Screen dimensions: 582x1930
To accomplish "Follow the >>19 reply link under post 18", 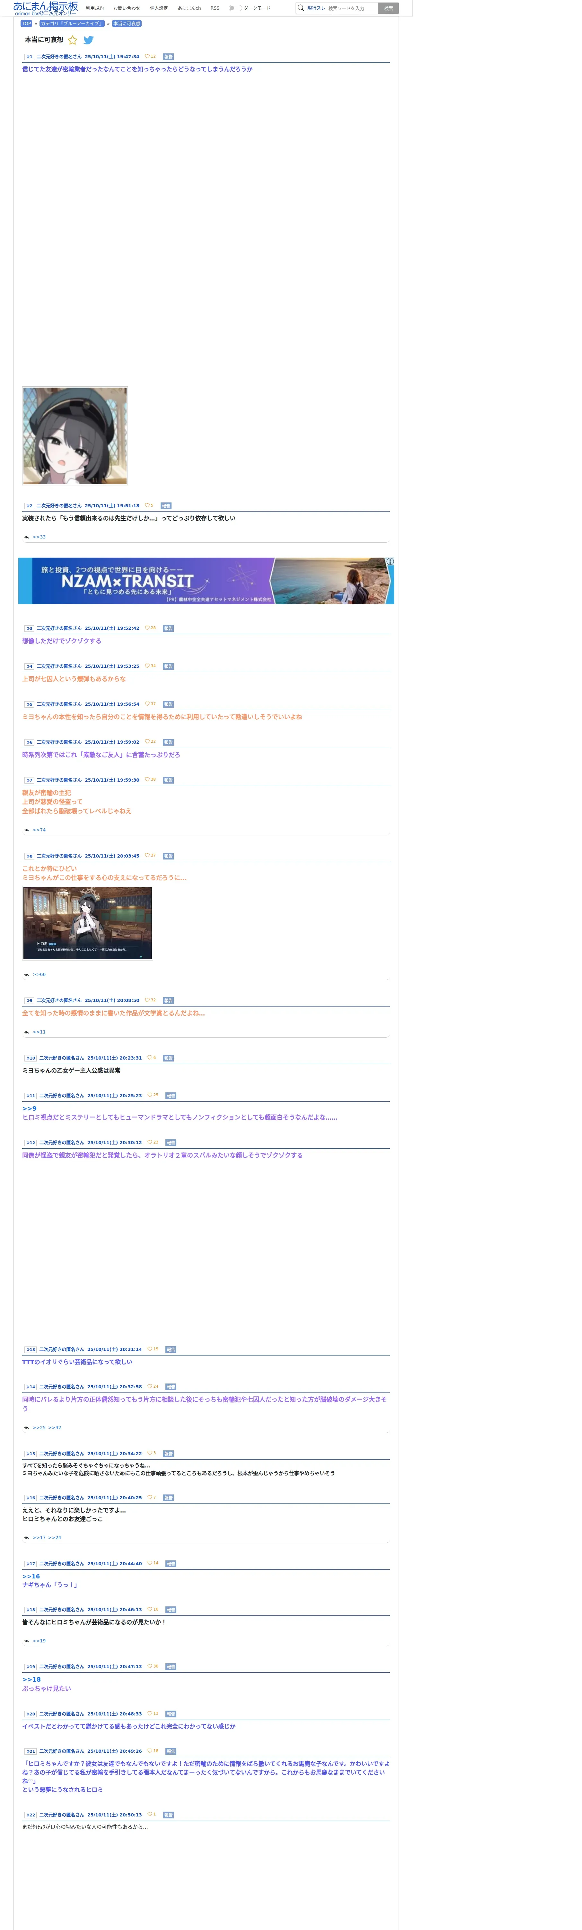I will point(39,1641).
